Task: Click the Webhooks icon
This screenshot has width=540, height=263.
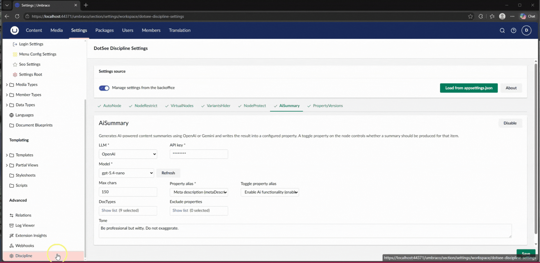Action: [12, 246]
